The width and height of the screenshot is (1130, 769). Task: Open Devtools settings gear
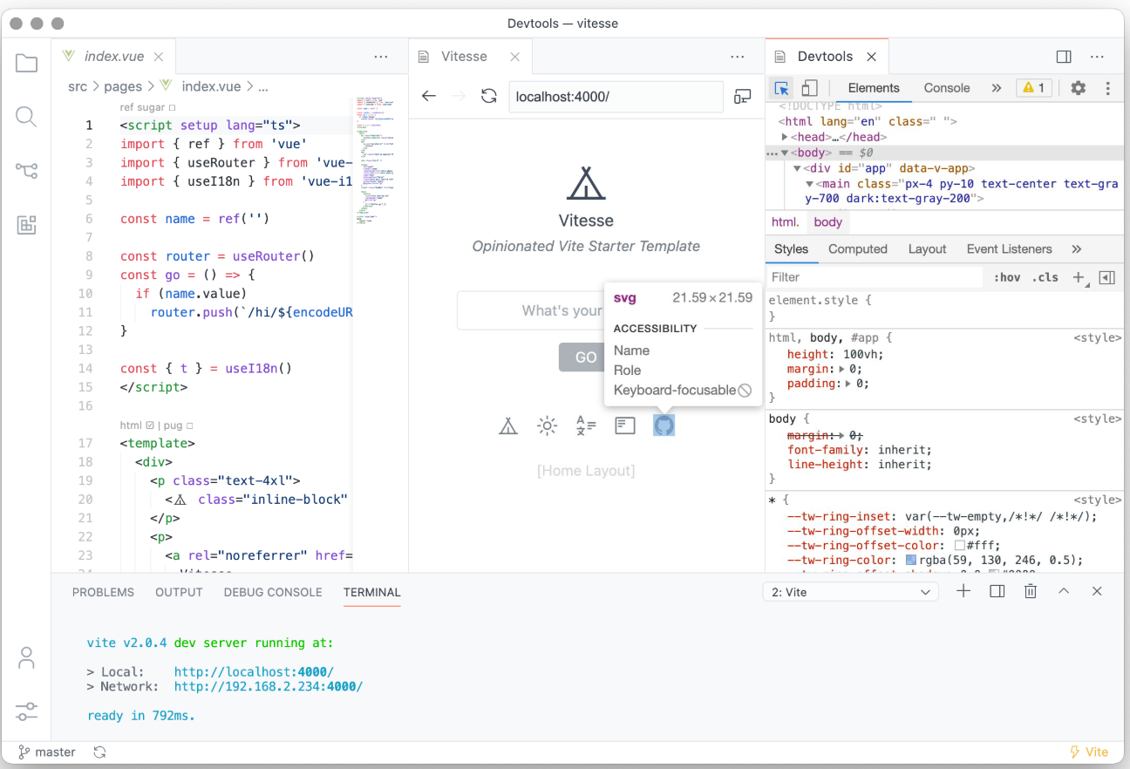click(x=1079, y=88)
